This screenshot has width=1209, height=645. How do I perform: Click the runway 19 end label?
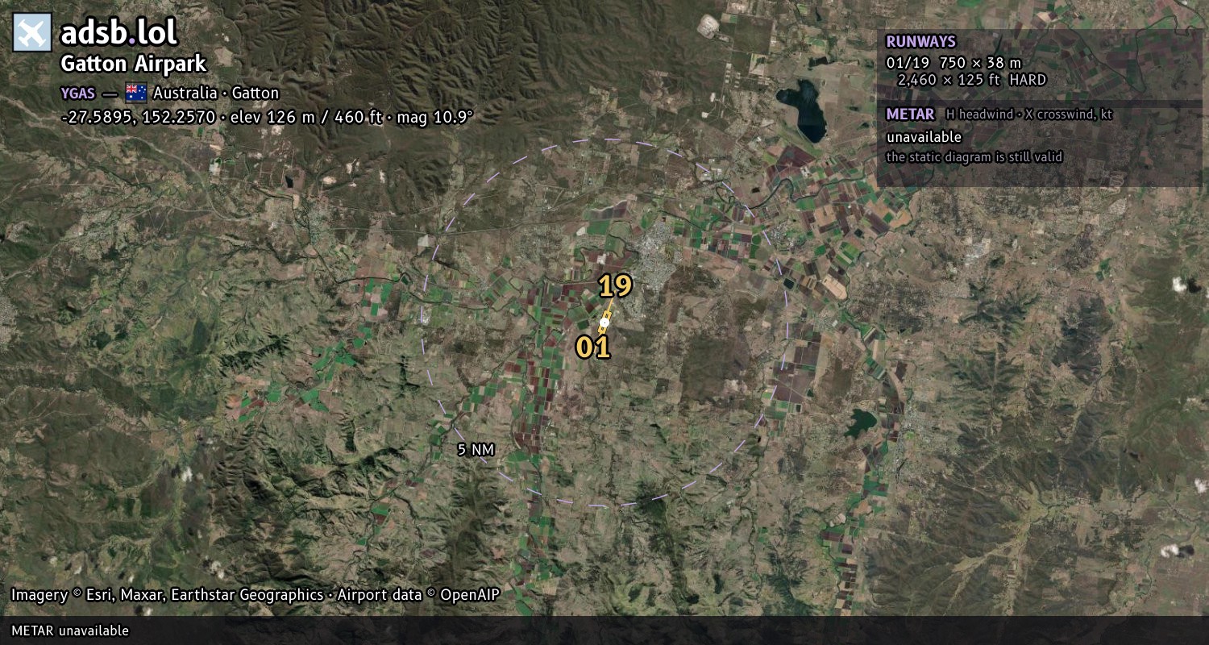tap(615, 285)
